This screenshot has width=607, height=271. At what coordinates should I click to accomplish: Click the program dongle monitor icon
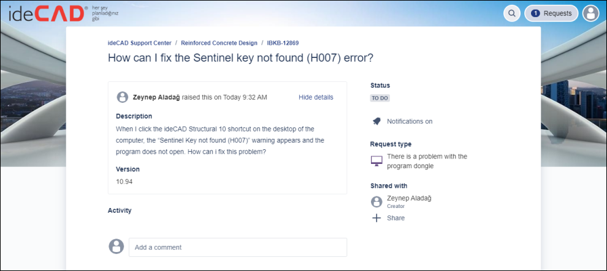(376, 161)
